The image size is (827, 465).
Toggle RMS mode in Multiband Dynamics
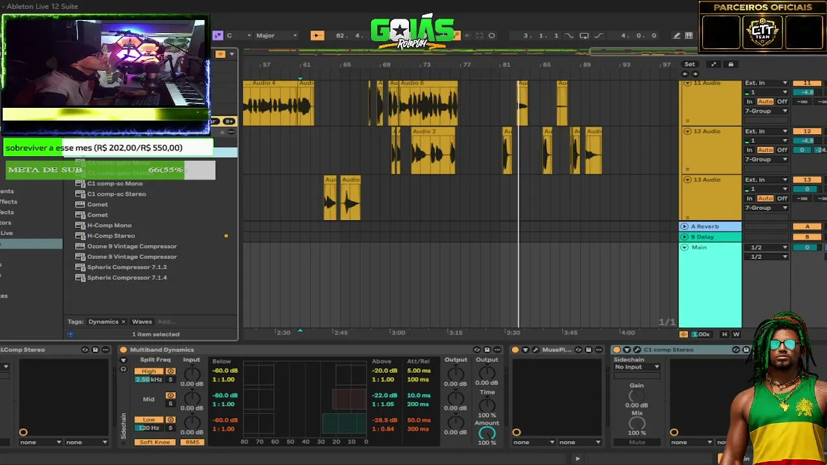(x=193, y=442)
